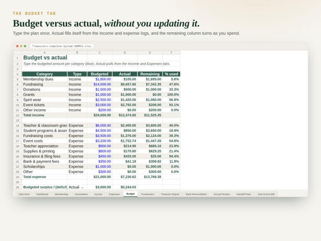Click the Budgeted column heading cell
321x241 pixels.
[100, 74]
